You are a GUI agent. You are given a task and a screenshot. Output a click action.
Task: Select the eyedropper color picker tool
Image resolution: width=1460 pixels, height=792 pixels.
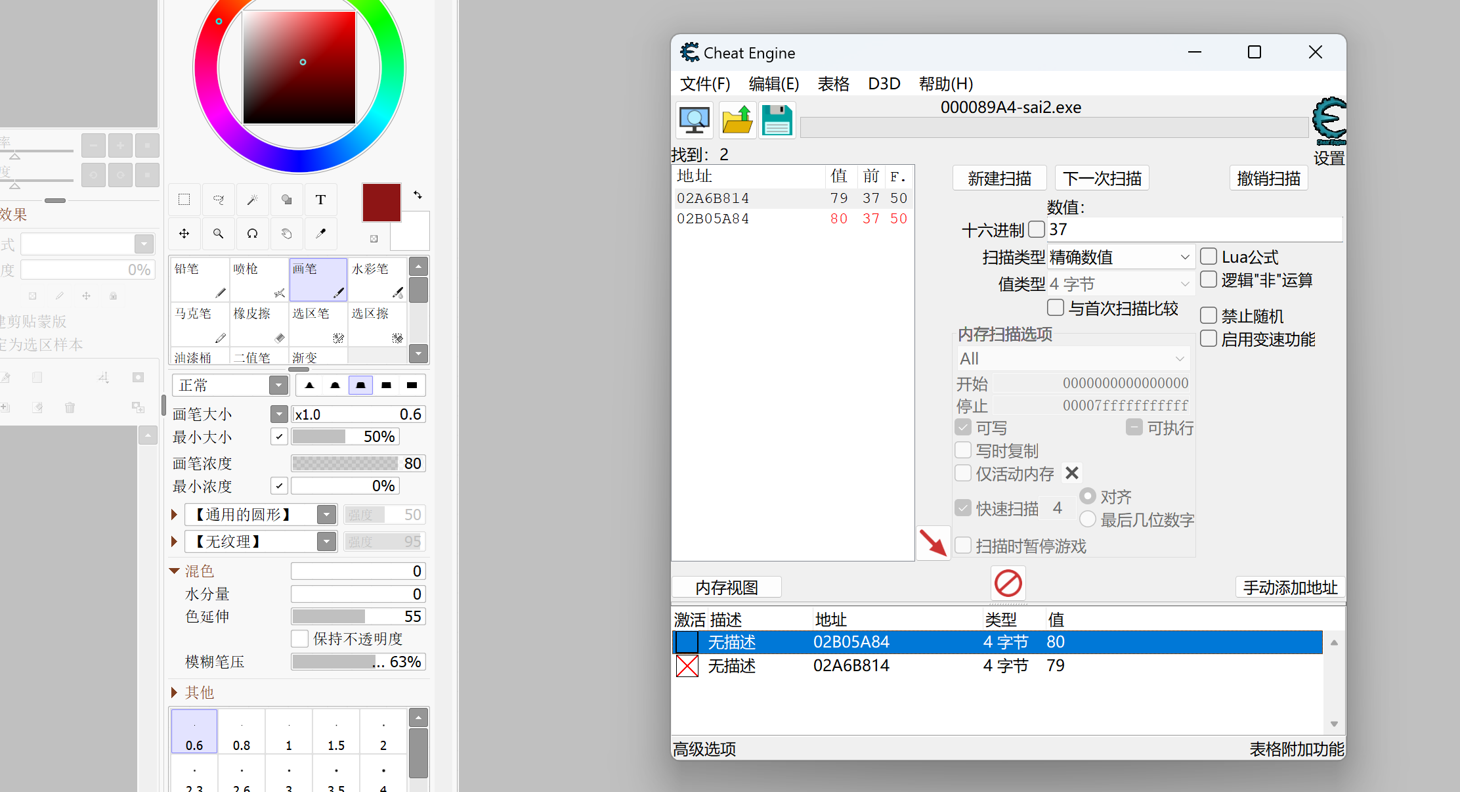pyautogui.click(x=320, y=233)
